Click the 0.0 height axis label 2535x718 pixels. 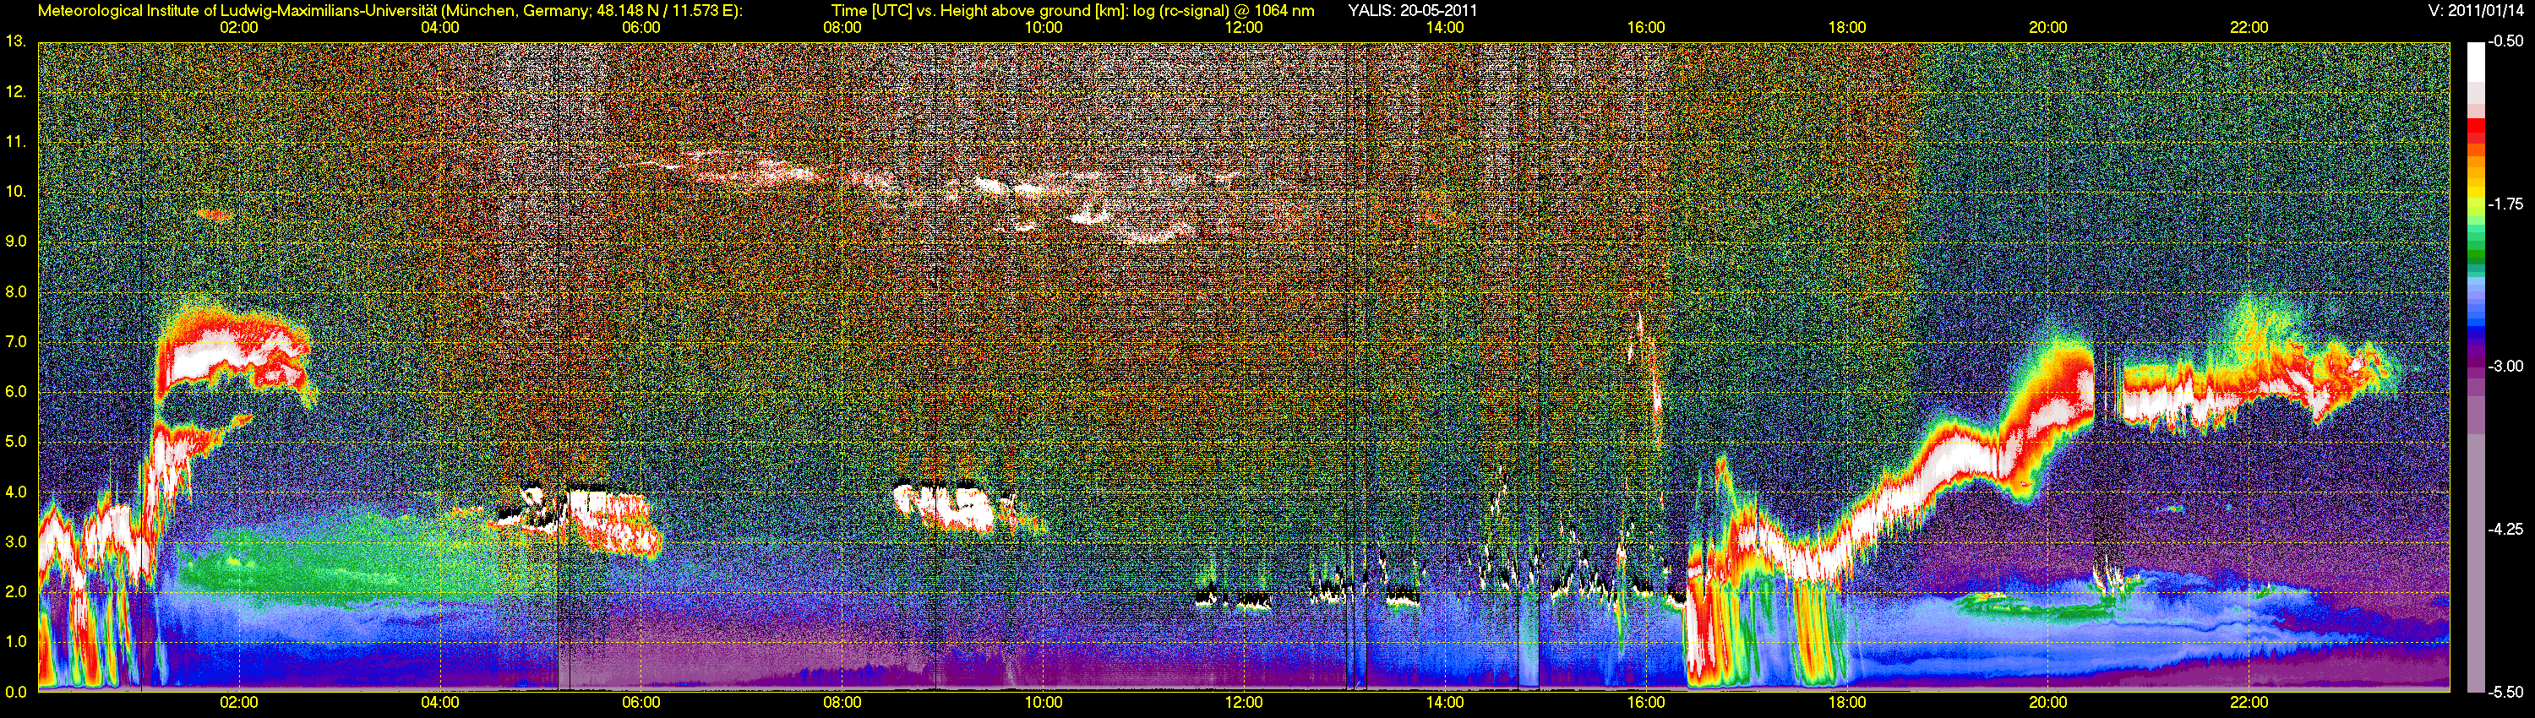pyautogui.click(x=16, y=692)
